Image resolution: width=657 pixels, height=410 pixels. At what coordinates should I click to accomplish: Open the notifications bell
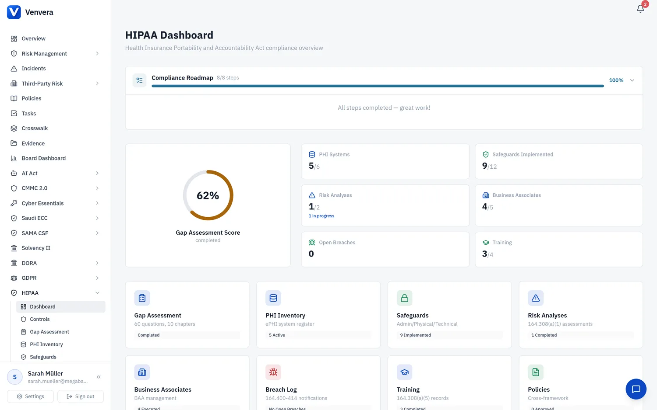click(640, 8)
